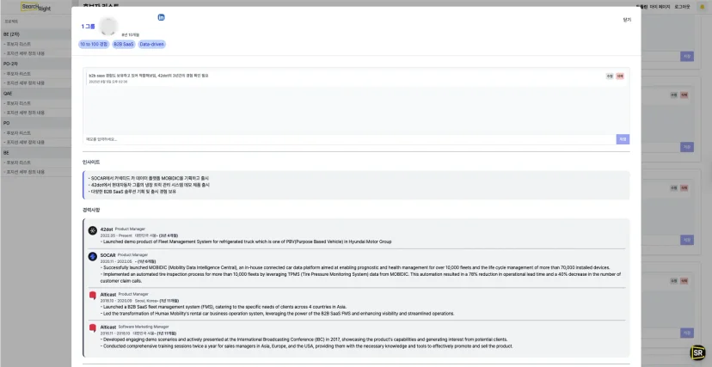Image resolution: width=712 pixels, height=367 pixels.
Task: Click '42dot' company name in career list
Action: pos(107,229)
